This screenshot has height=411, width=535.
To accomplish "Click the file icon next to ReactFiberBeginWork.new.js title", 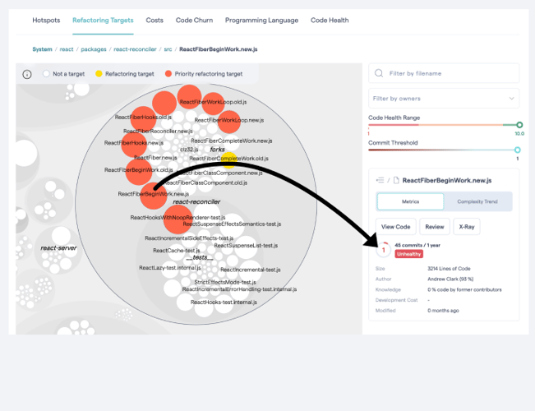I will [x=396, y=179].
